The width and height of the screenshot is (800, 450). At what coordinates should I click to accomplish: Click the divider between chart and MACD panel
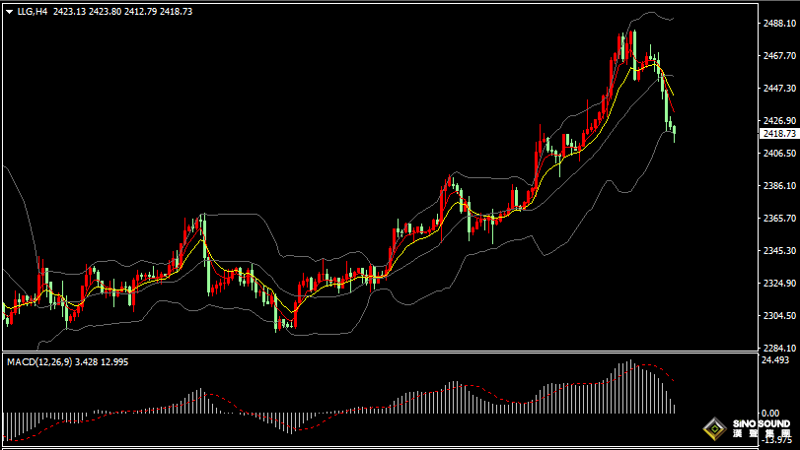point(375,353)
